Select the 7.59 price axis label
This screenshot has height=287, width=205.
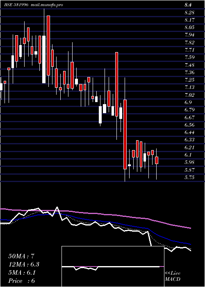pos(189,57)
